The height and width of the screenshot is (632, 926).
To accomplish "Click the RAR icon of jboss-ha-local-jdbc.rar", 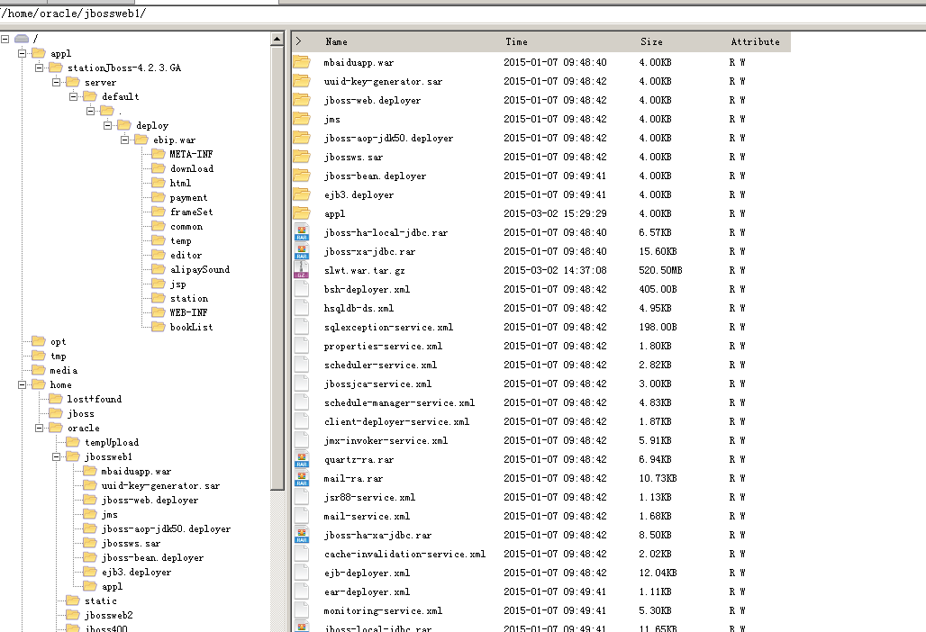I will click(302, 232).
